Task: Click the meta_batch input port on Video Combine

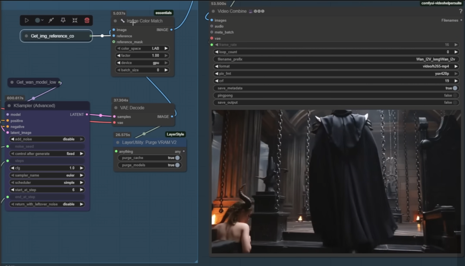Action: [212, 32]
